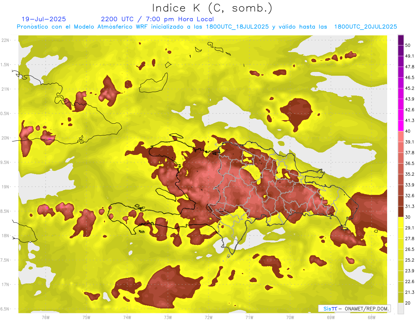Viewport: 417px width, 322px height.
Task: Click the longitude axis label "71W"
Action: click(x=249, y=317)
